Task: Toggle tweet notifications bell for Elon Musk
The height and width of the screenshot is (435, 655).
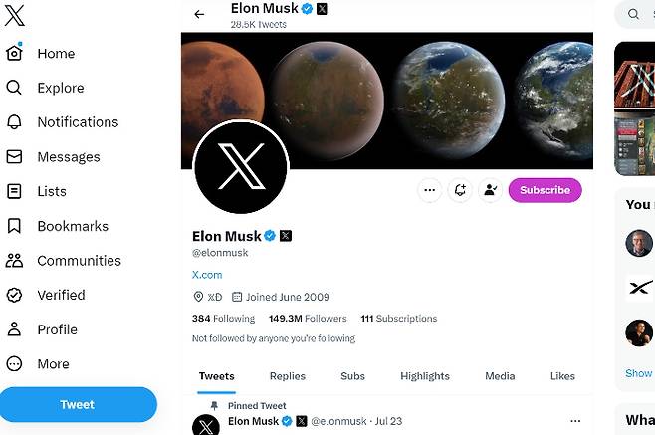Action: 459,190
